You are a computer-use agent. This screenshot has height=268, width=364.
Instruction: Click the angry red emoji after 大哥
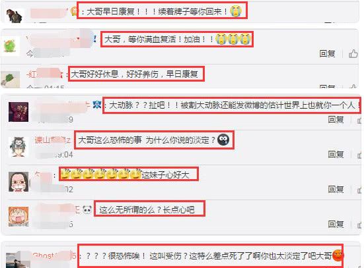338,255
